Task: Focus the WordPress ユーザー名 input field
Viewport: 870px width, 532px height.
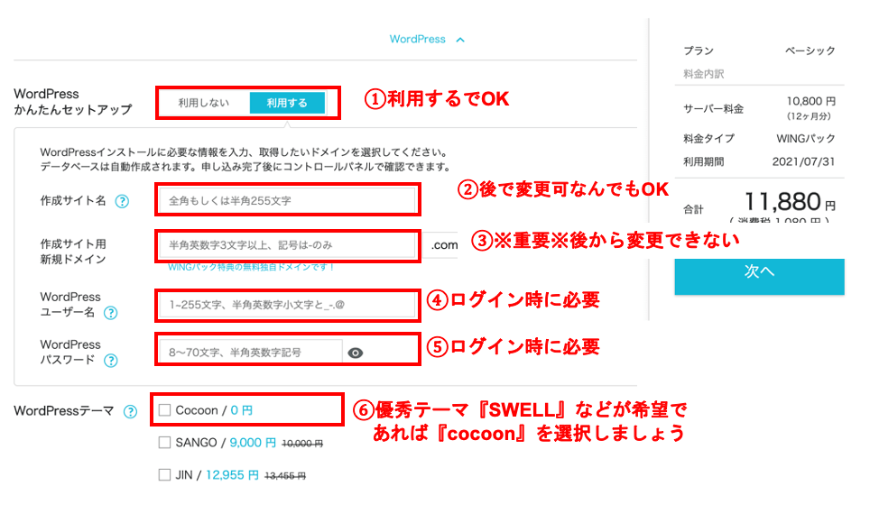Action: 287,305
